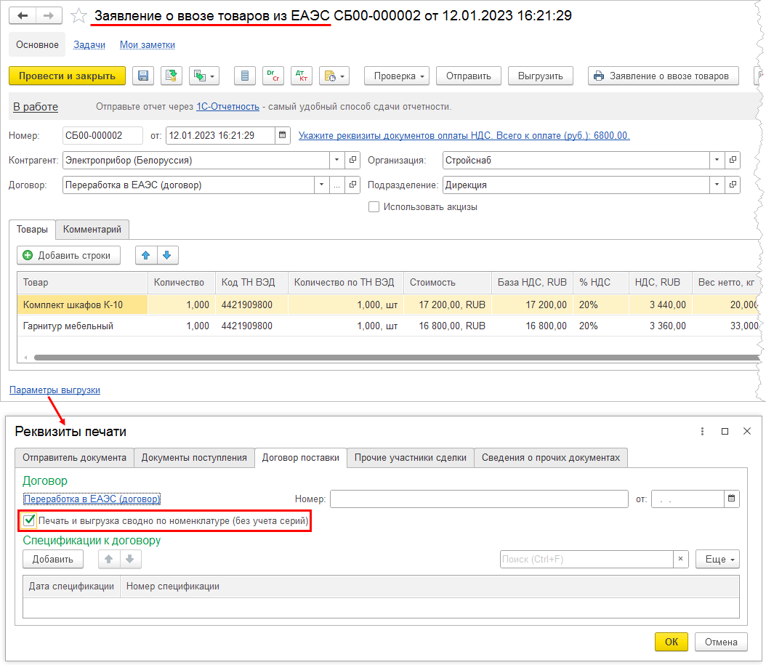Enable the Использовать акцизы checkbox

point(374,207)
